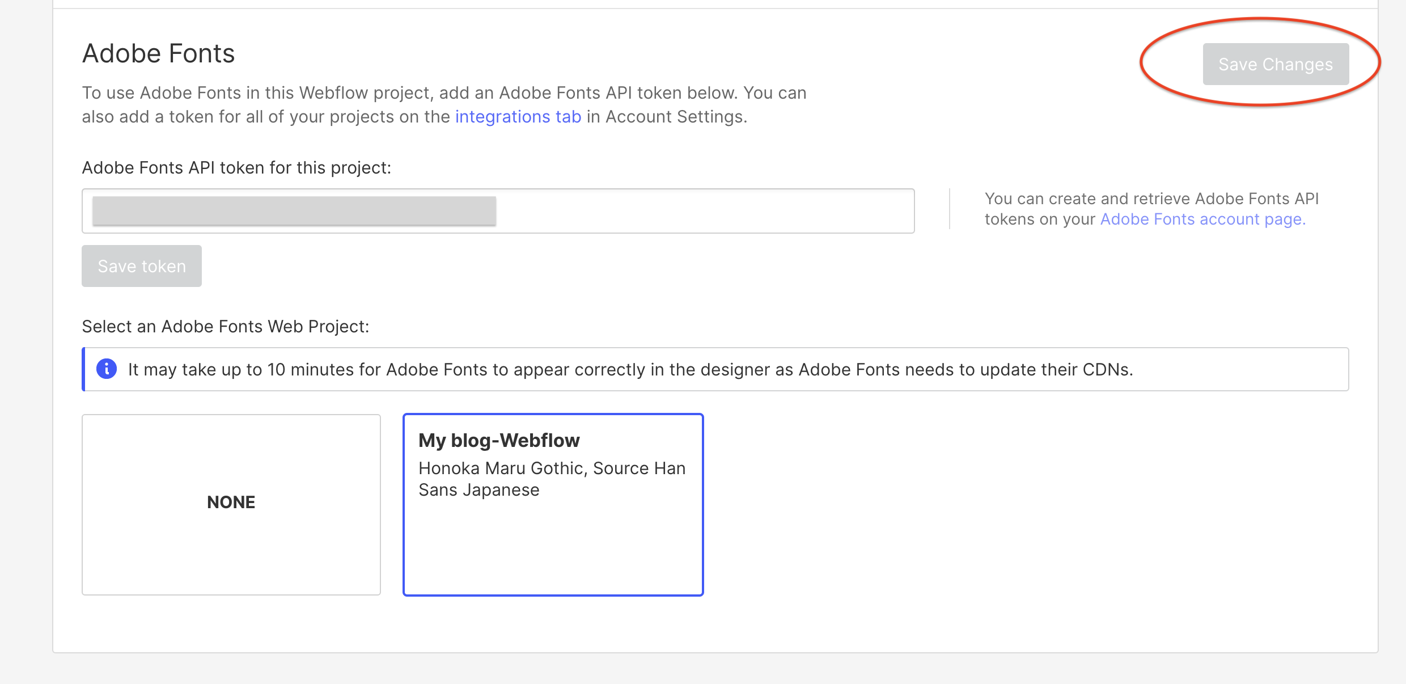Click the 'API token for this project' label

236,168
